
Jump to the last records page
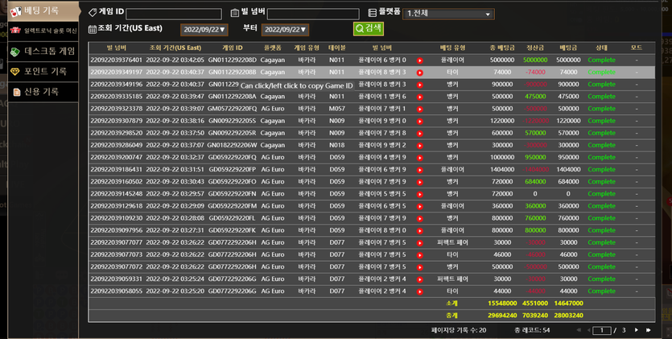point(648,330)
